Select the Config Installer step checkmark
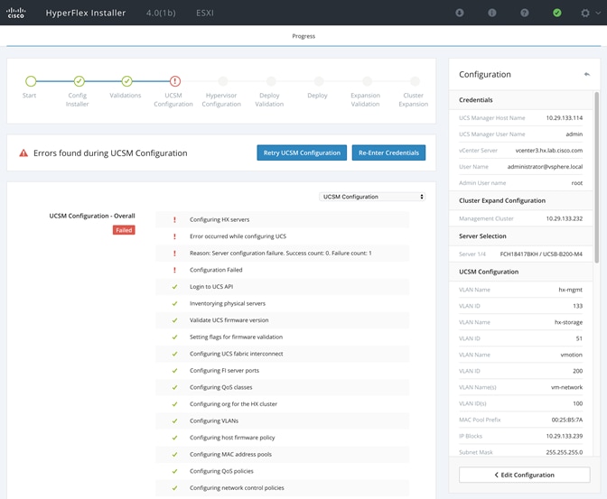The height and width of the screenshot is (499, 607). pos(79,81)
